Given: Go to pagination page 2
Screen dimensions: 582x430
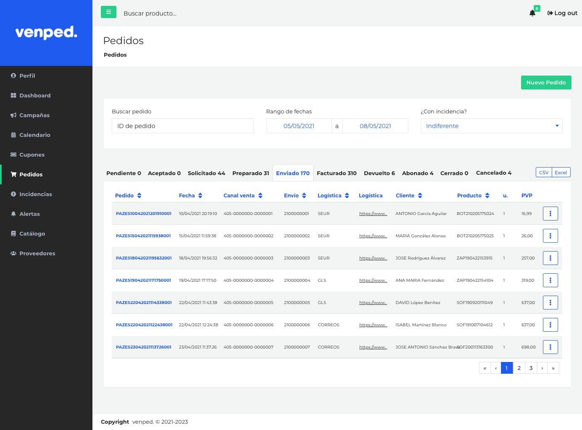Looking at the screenshot, I should (519, 368).
